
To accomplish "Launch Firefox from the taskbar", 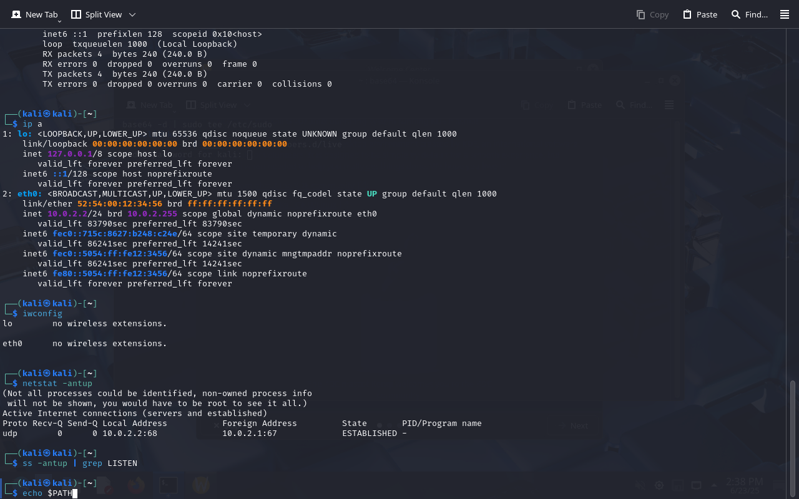I will tap(135, 485).
